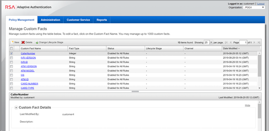The height and width of the screenshot is (131, 269).
Task: Click the Showing count input box
Action: 207,42
